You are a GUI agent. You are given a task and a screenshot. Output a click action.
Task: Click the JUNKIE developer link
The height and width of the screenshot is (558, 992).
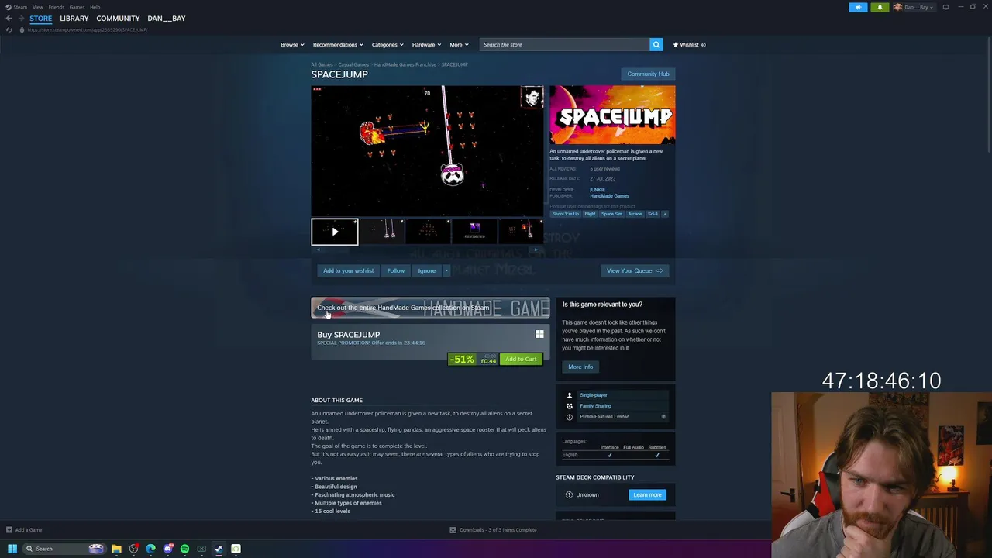click(598, 190)
